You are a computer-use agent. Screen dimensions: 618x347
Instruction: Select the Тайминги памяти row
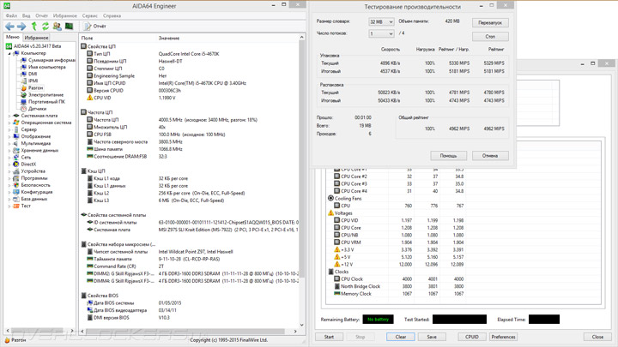coord(189,259)
